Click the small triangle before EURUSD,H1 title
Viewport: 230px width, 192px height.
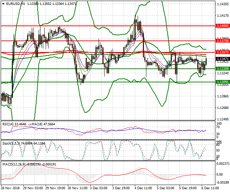click(3, 3)
